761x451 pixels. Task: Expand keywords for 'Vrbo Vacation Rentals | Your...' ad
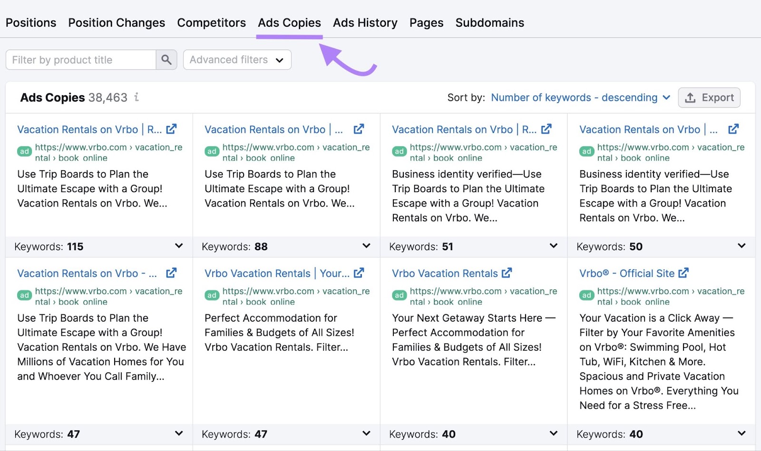366,433
